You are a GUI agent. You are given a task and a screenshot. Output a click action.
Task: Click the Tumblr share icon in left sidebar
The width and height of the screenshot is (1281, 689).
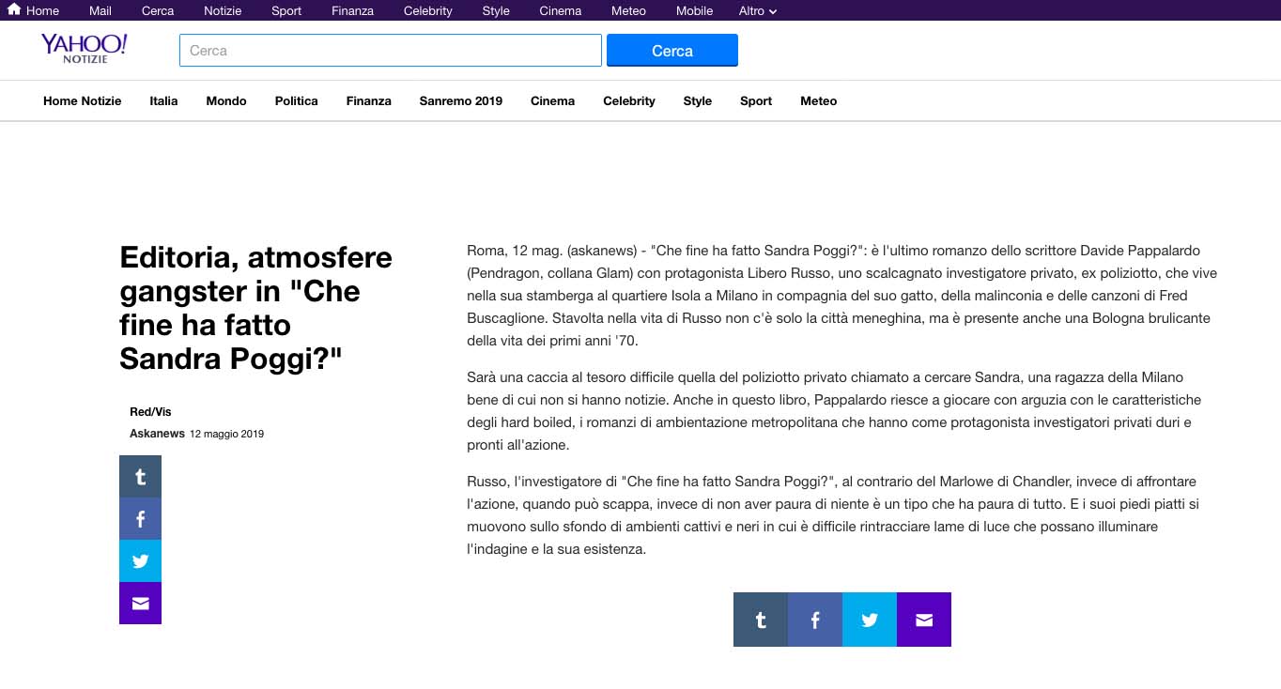[x=140, y=476]
